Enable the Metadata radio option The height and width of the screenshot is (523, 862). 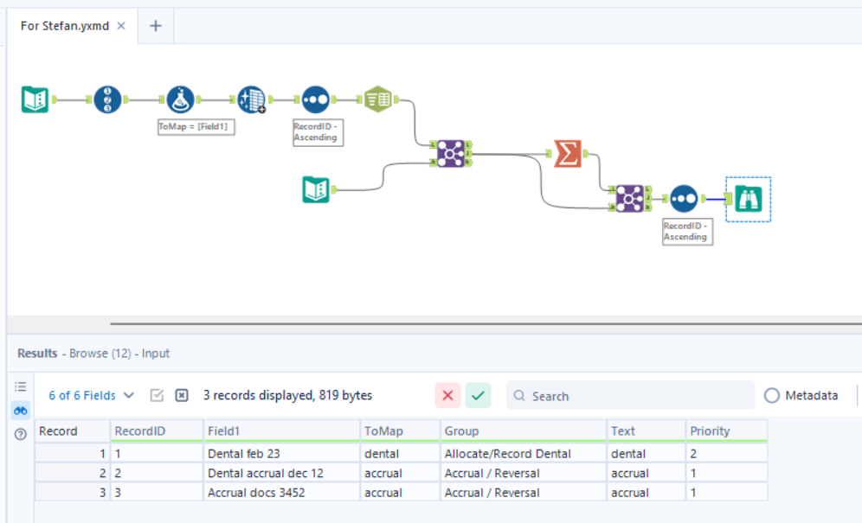(x=772, y=396)
